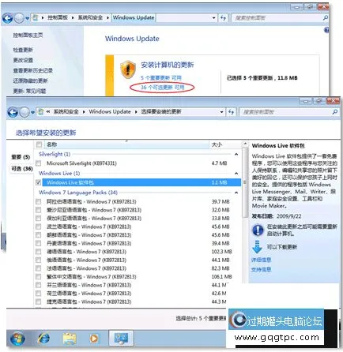Image resolution: width=343 pixels, height=352 pixels.
Task: Check the 爱沙尼亚语语言包 checkbox
Action: tap(39, 210)
